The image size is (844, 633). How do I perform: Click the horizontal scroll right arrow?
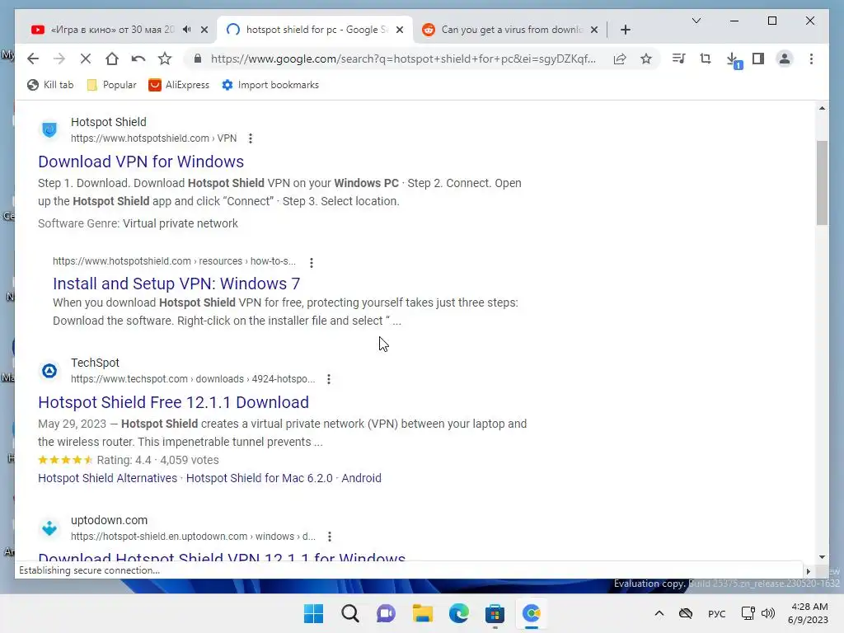click(808, 571)
